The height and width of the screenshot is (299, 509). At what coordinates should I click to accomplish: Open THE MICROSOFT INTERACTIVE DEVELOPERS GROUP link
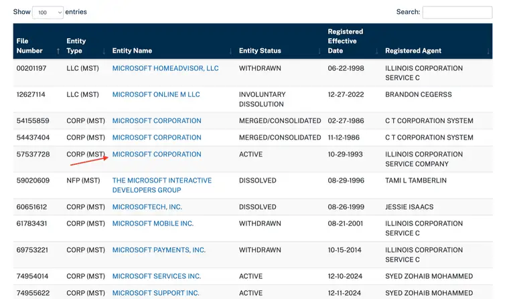coord(162,185)
